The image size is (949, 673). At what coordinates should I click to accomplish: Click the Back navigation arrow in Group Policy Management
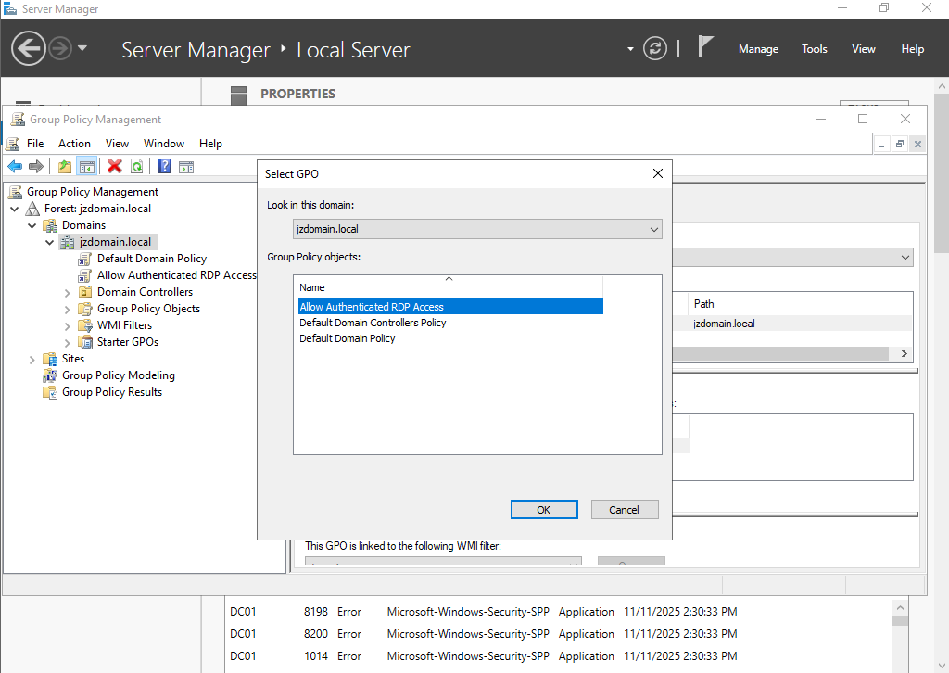(x=15, y=166)
